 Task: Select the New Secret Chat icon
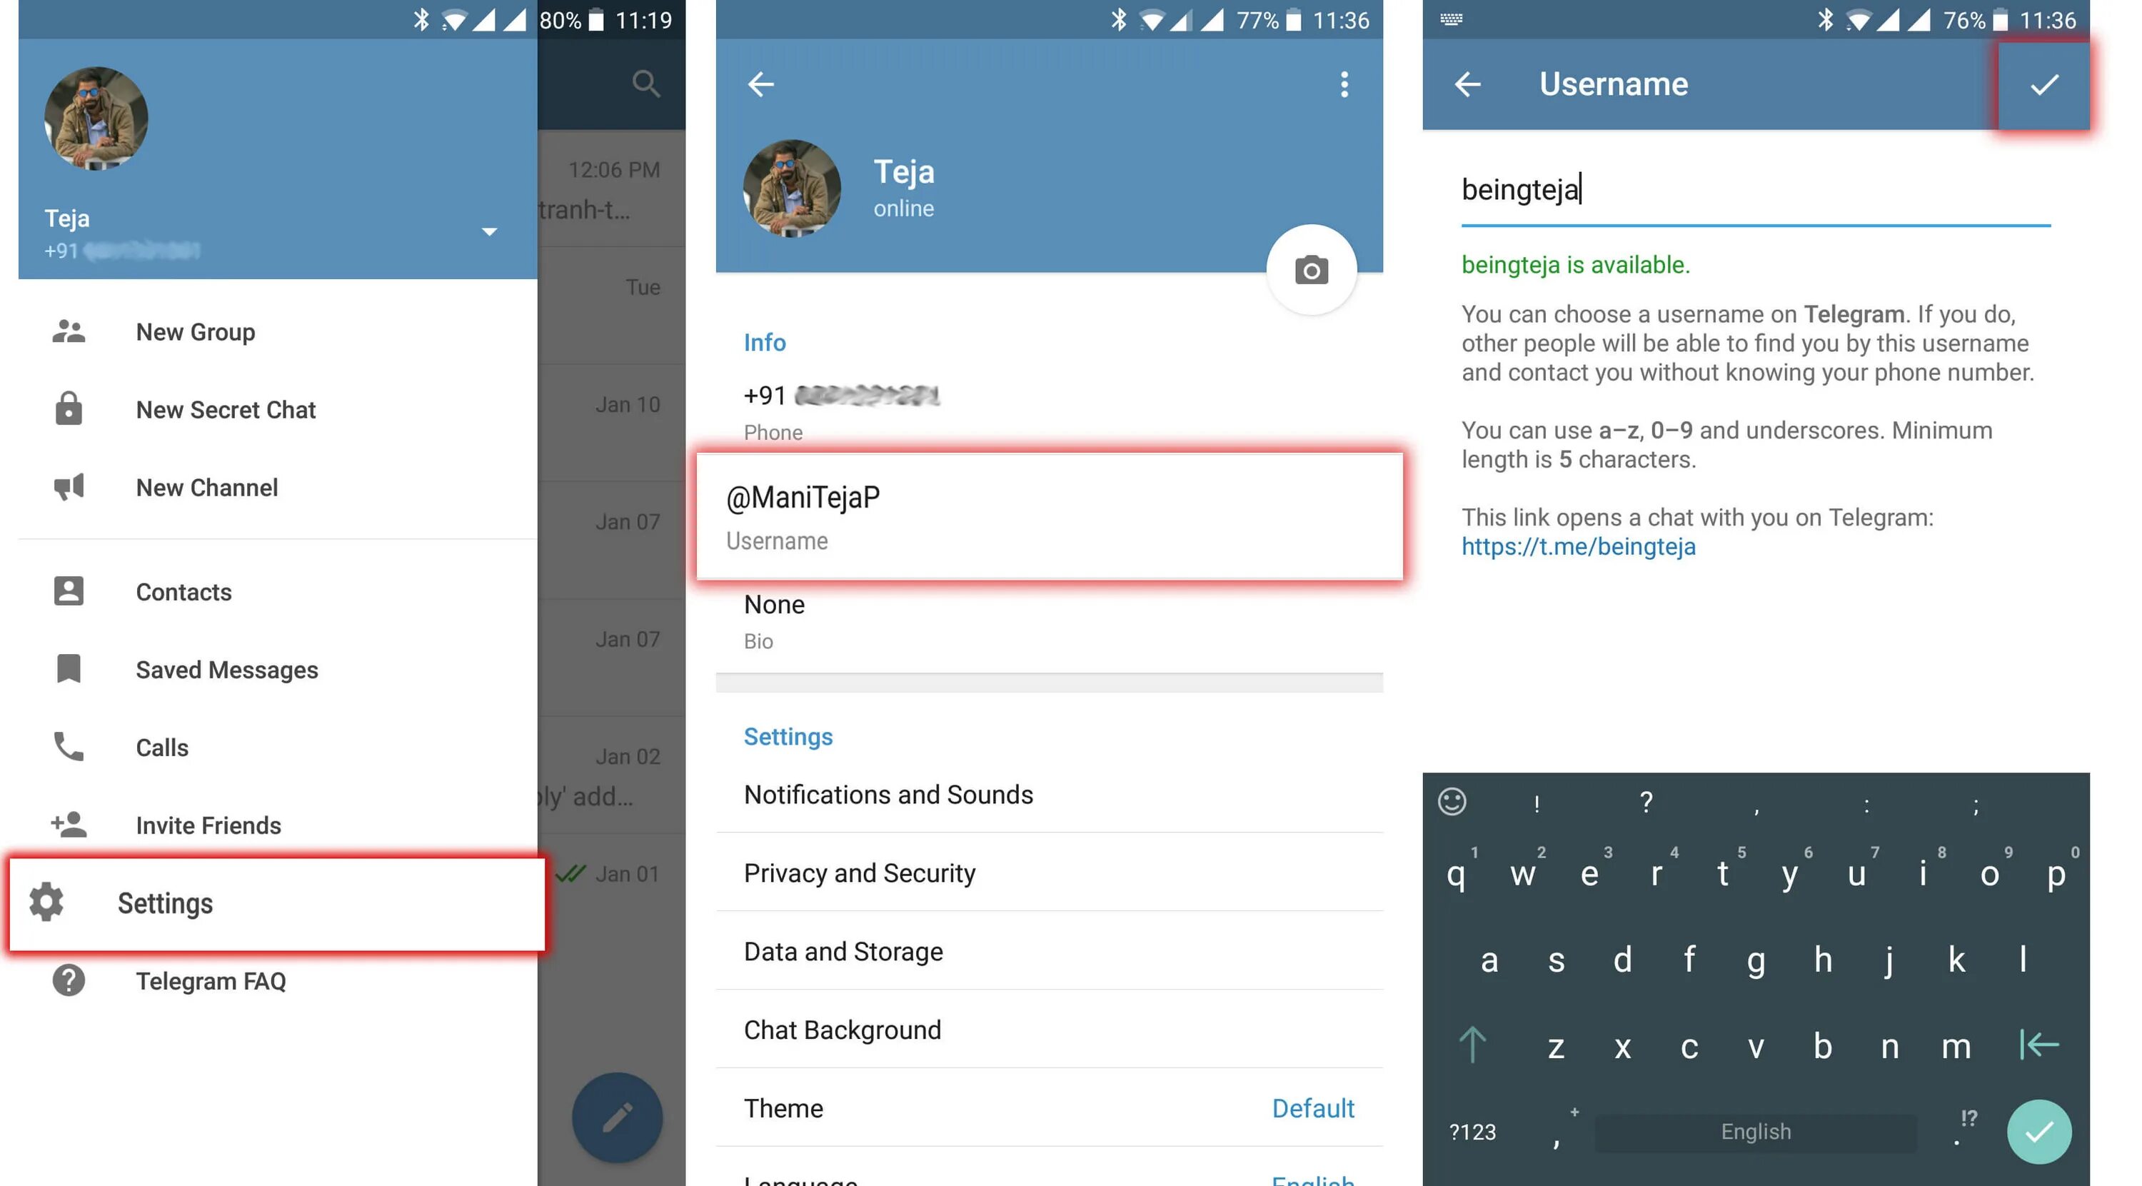point(67,409)
